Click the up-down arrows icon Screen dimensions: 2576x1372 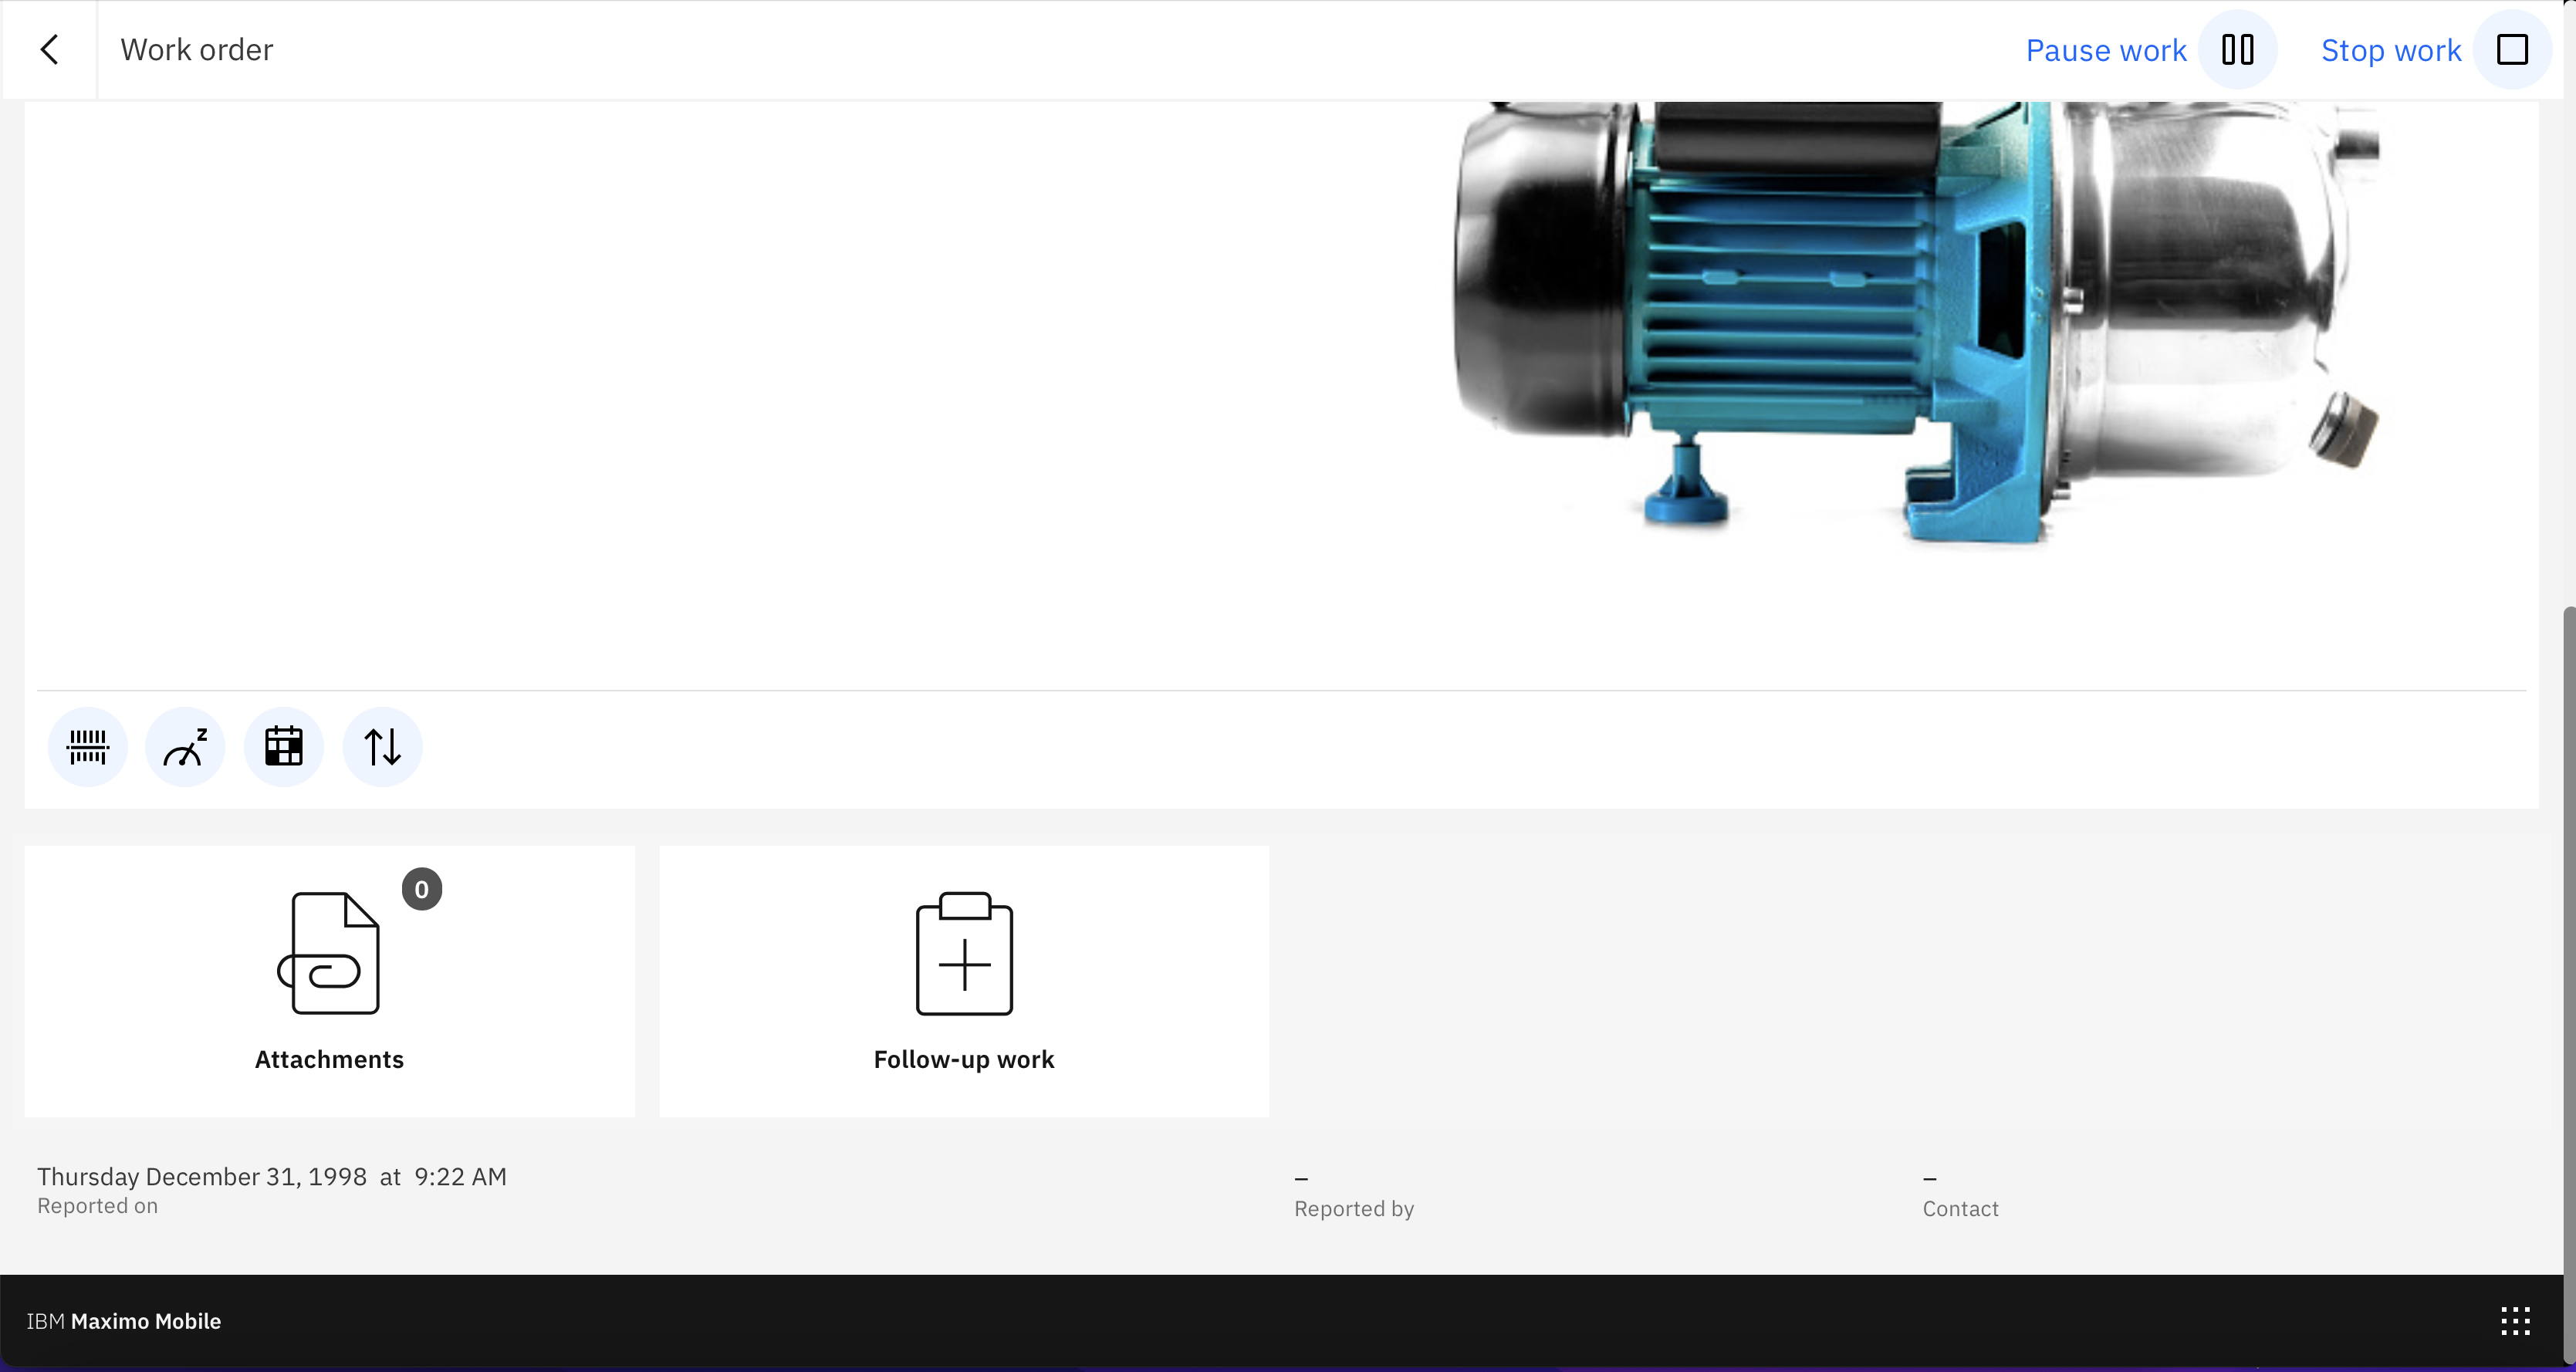click(382, 747)
